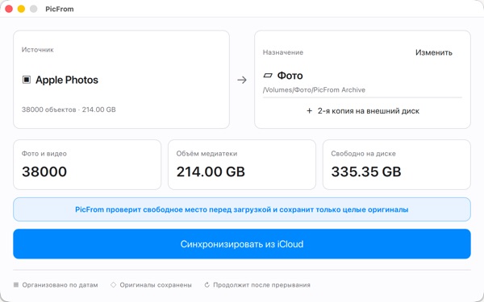This screenshot has height=302, width=484.
Task: Click the plus icon for second copy
Action: 309,111
